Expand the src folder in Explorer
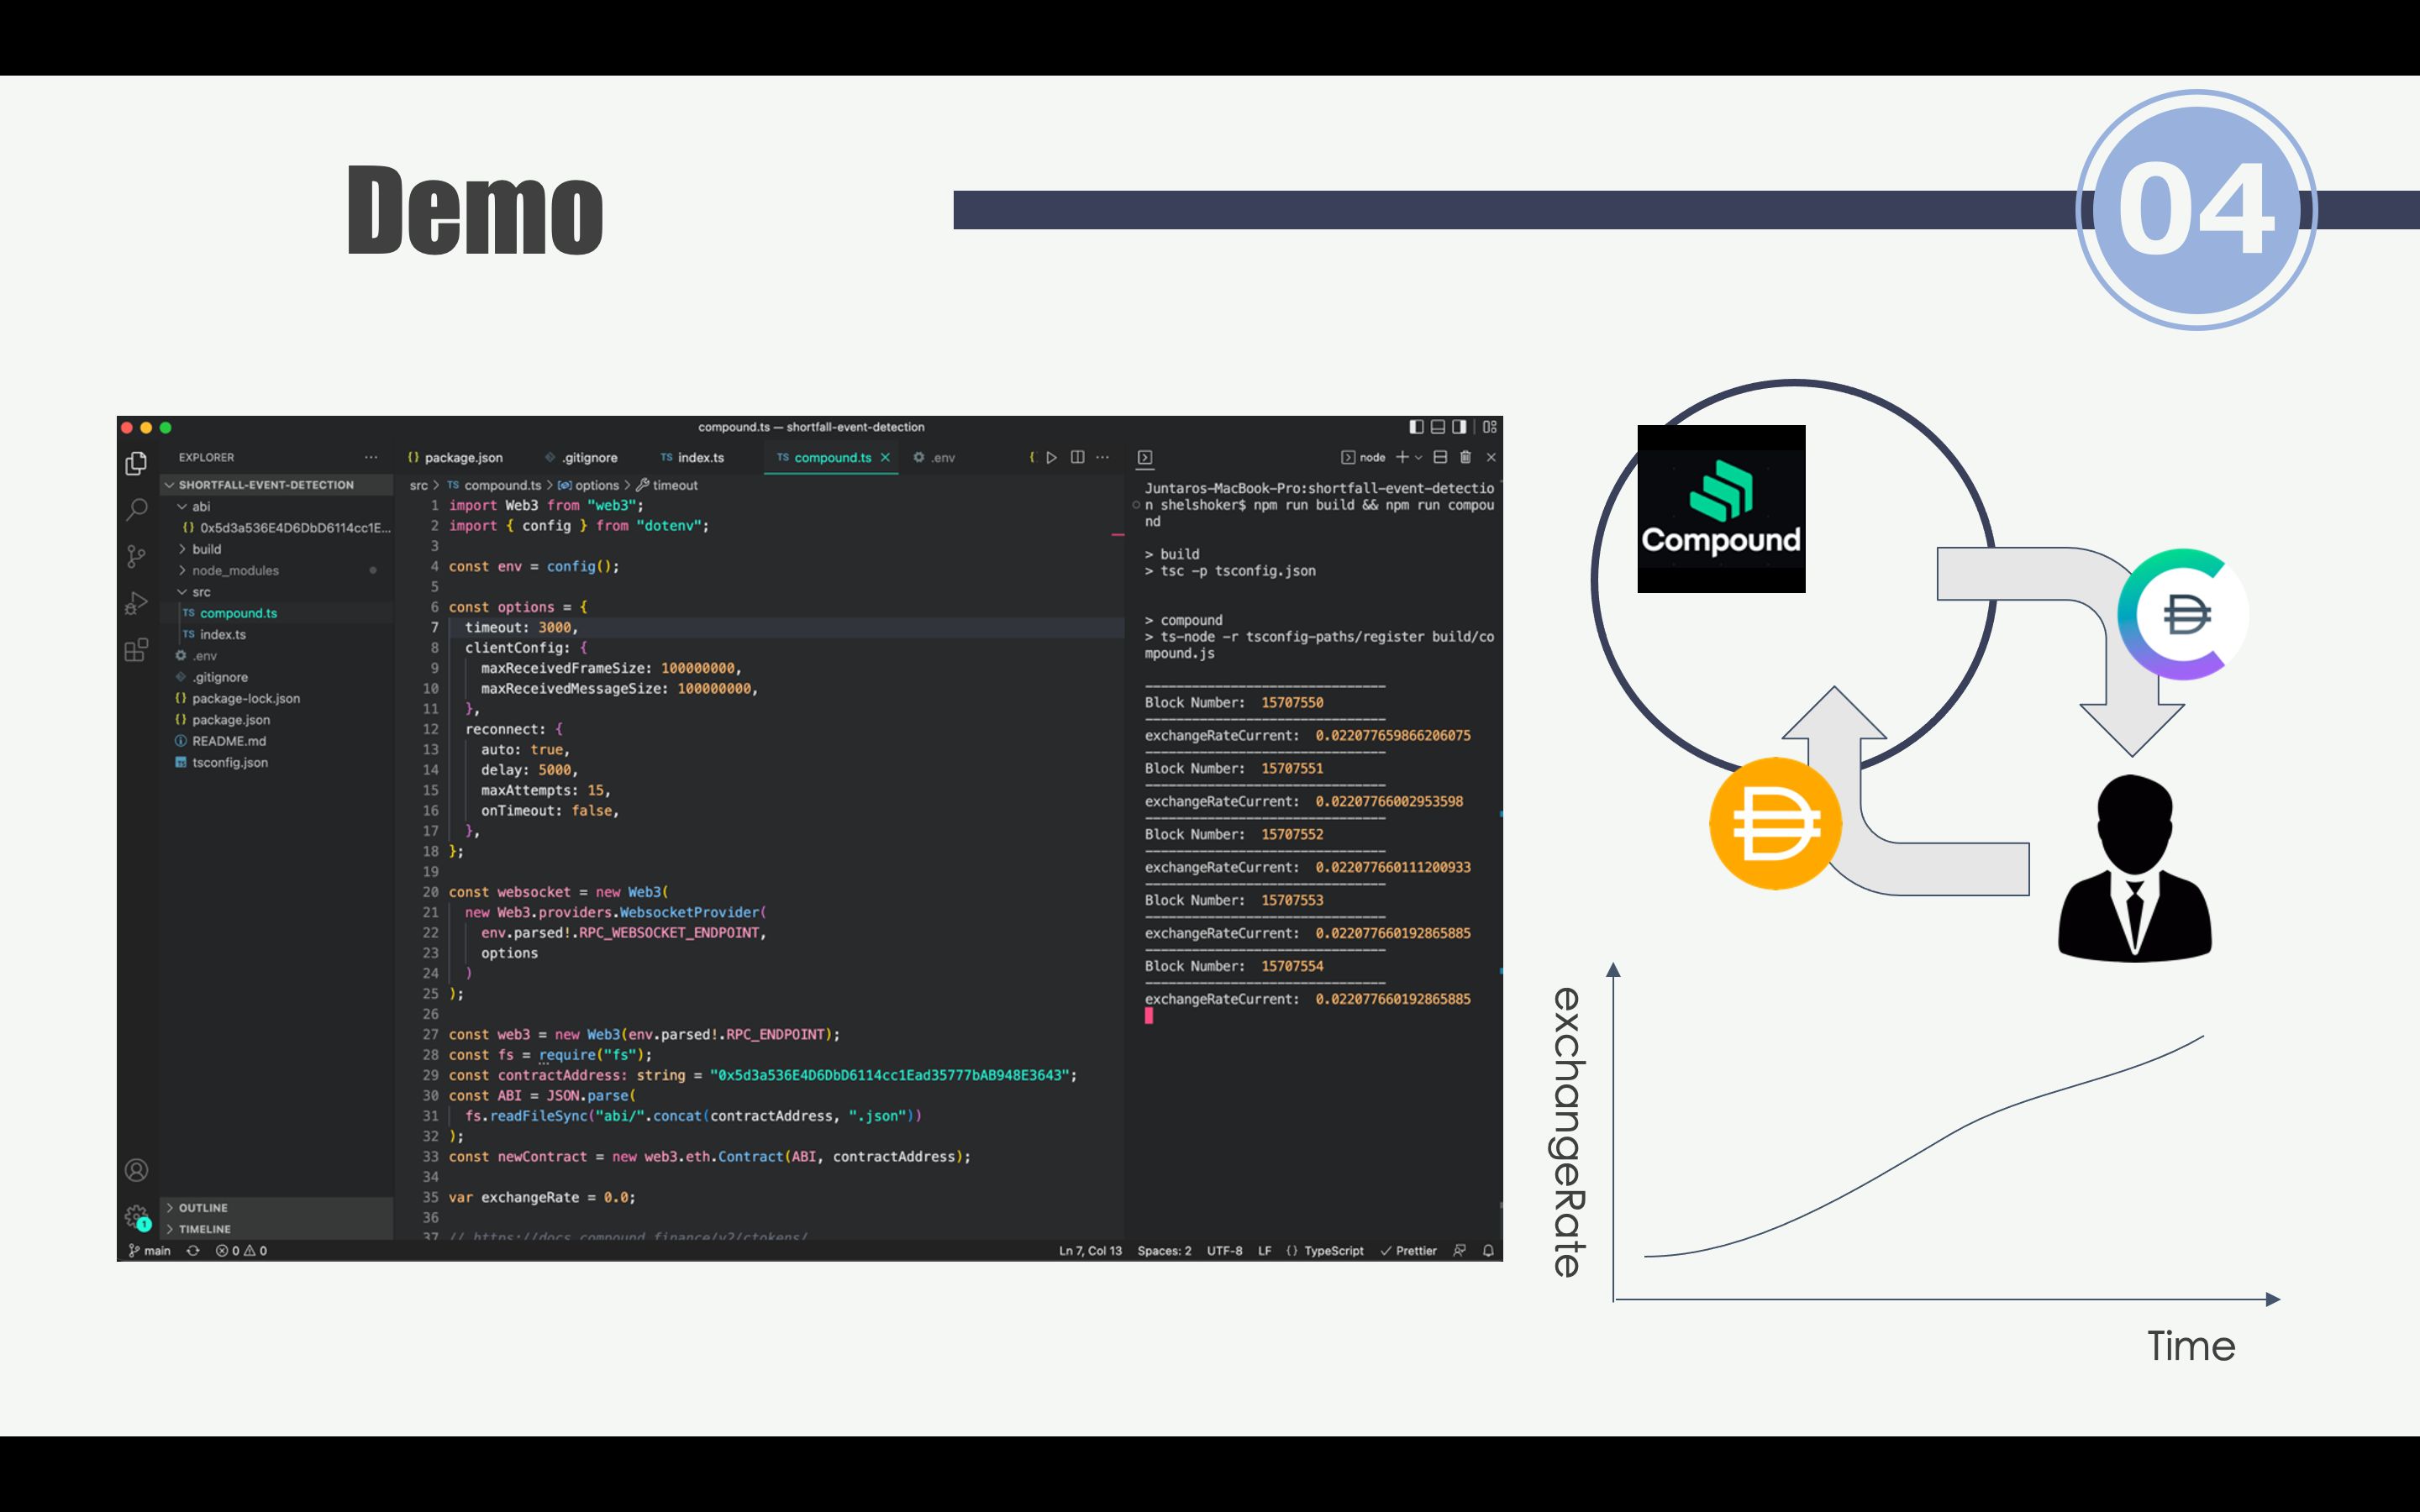Screen dimensions: 2420x1512 click(197, 592)
